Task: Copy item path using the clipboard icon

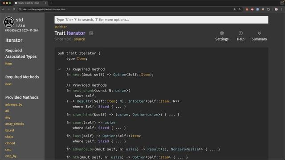Action: (91, 33)
